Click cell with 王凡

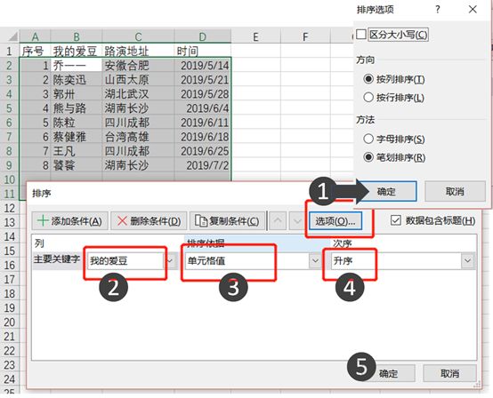pos(77,151)
